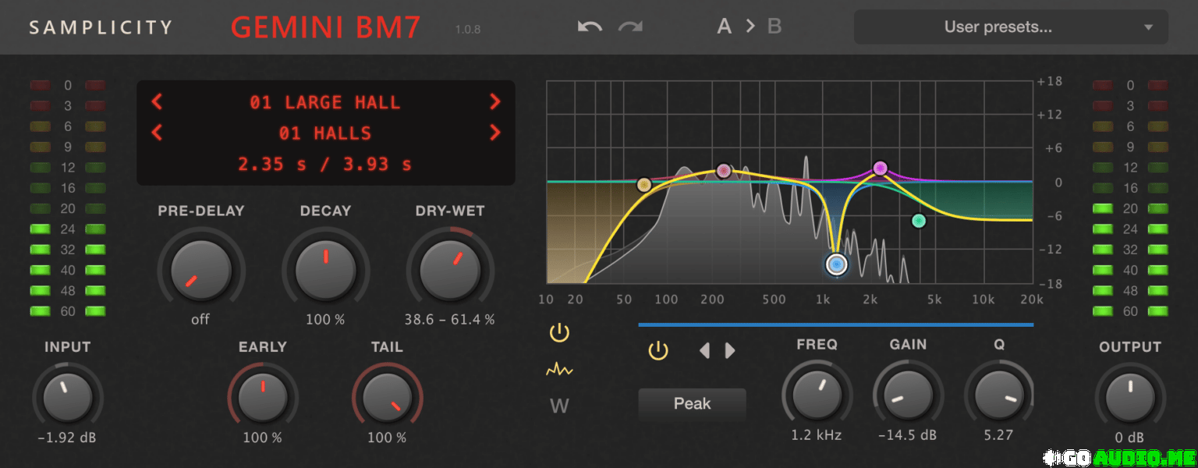Select previous category before 01 HALLS
The height and width of the screenshot is (468, 1198).
pyautogui.click(x=157, y=133)
